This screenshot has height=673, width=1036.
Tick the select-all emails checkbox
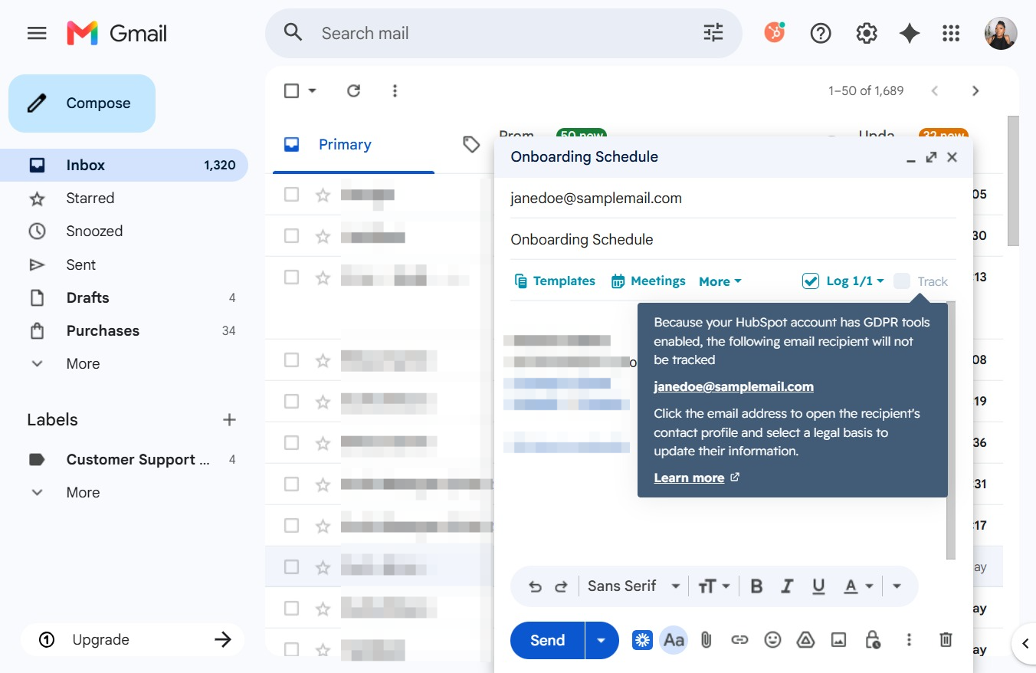pos(291,90)
